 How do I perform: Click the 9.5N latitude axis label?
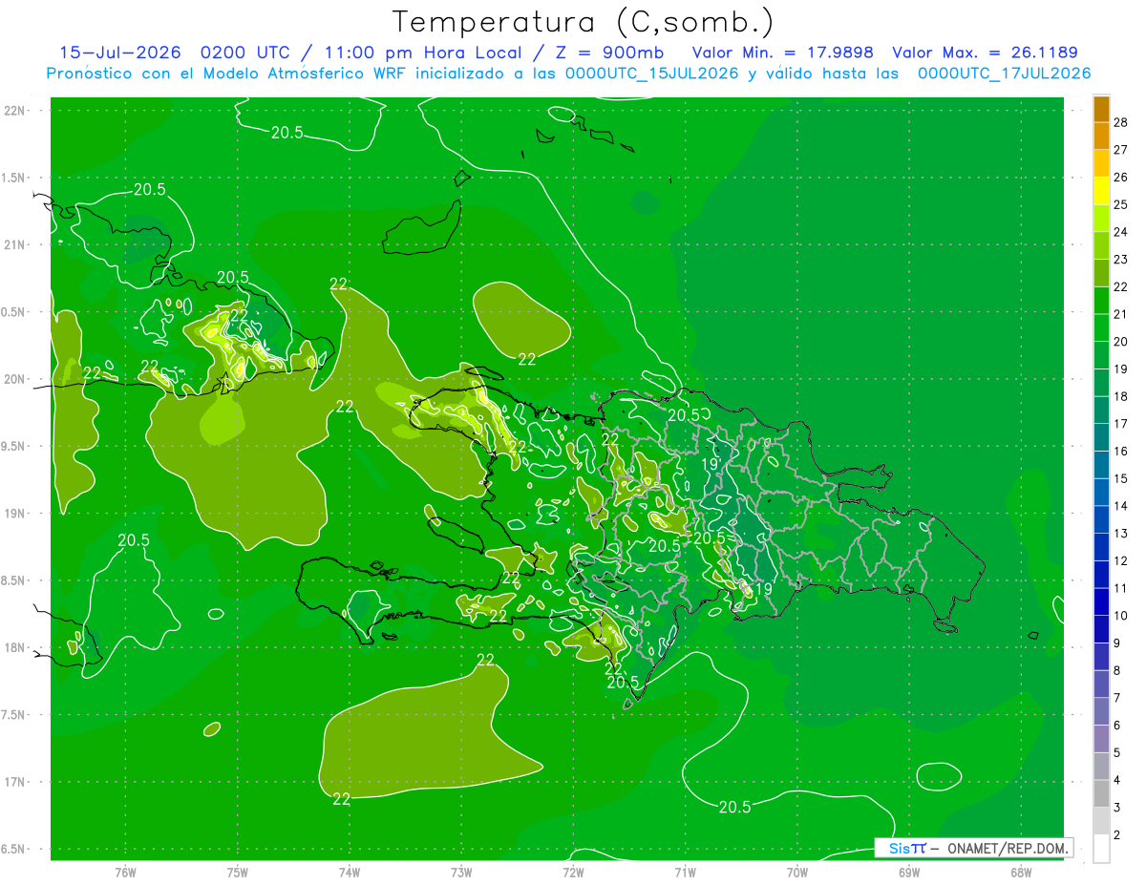pyautogui.click(x=13, y=446)
